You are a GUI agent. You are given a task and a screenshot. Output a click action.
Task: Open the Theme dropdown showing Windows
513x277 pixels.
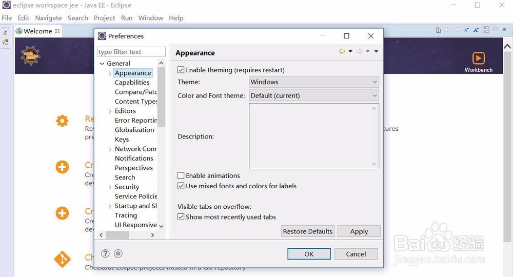(x=314, y=82)
